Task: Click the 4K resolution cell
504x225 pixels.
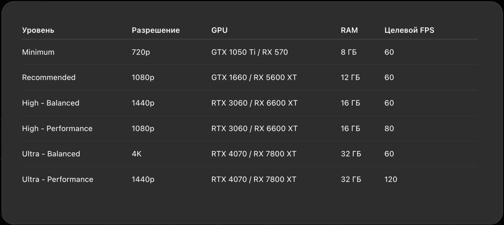Action: [137, 154]
